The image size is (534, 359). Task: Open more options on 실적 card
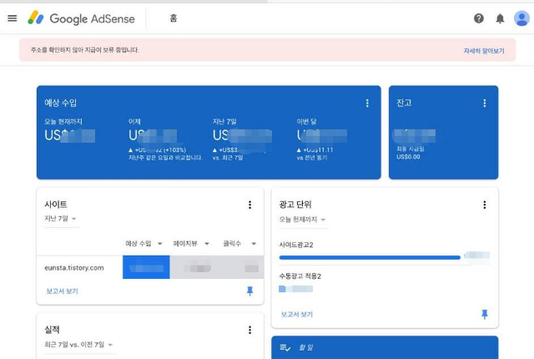(x=249, y=330)
